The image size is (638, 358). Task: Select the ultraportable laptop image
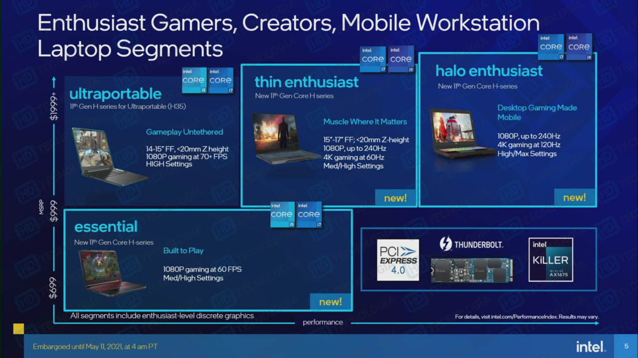coord(110,156)
